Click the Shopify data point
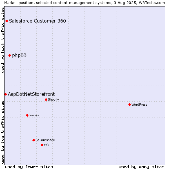Image resolution: width=169 pixels, height=169 pixels. (46, 100)
